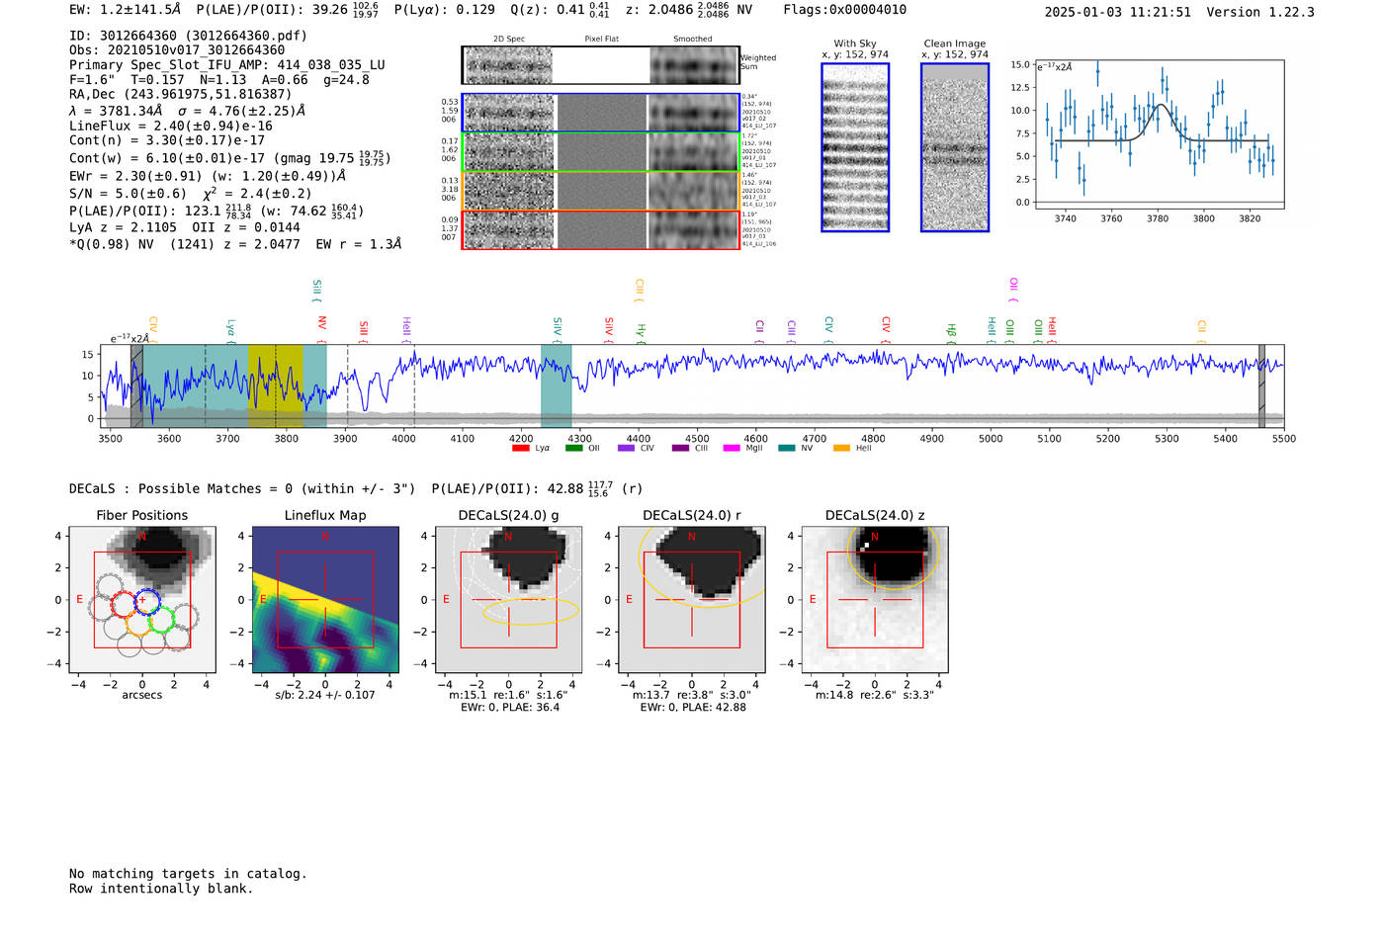Viewport: 1384px width, 942px height.
Task: Pick the magenta MgII legend swatch
Action: 732,449
